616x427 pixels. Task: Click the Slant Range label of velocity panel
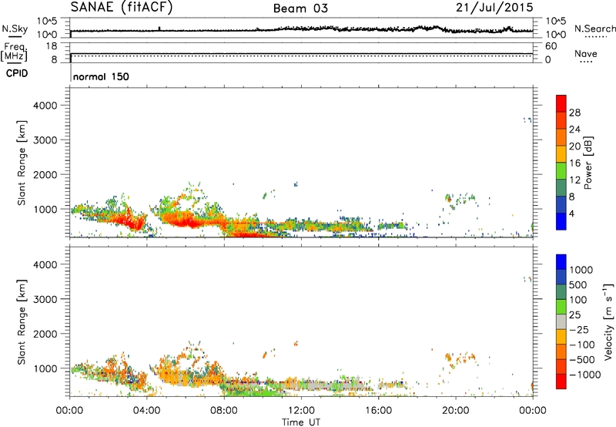tap(22, 321)
